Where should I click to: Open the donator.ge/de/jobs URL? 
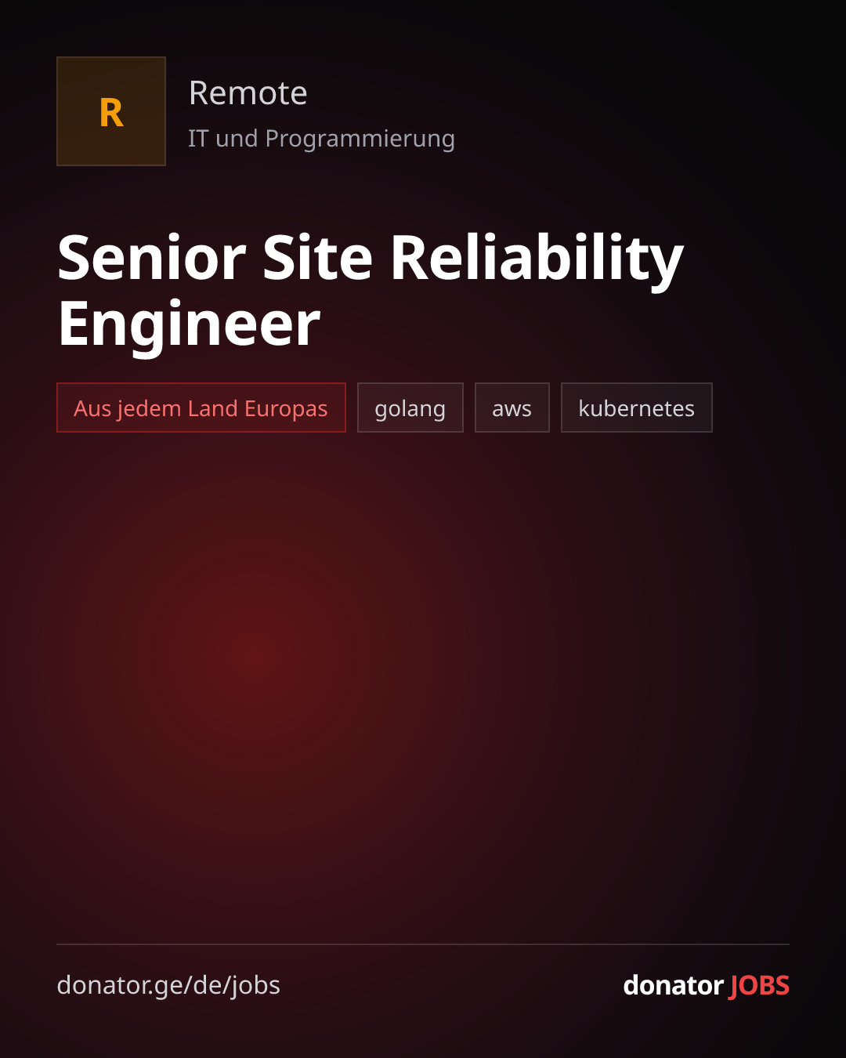tap(168, 985)
